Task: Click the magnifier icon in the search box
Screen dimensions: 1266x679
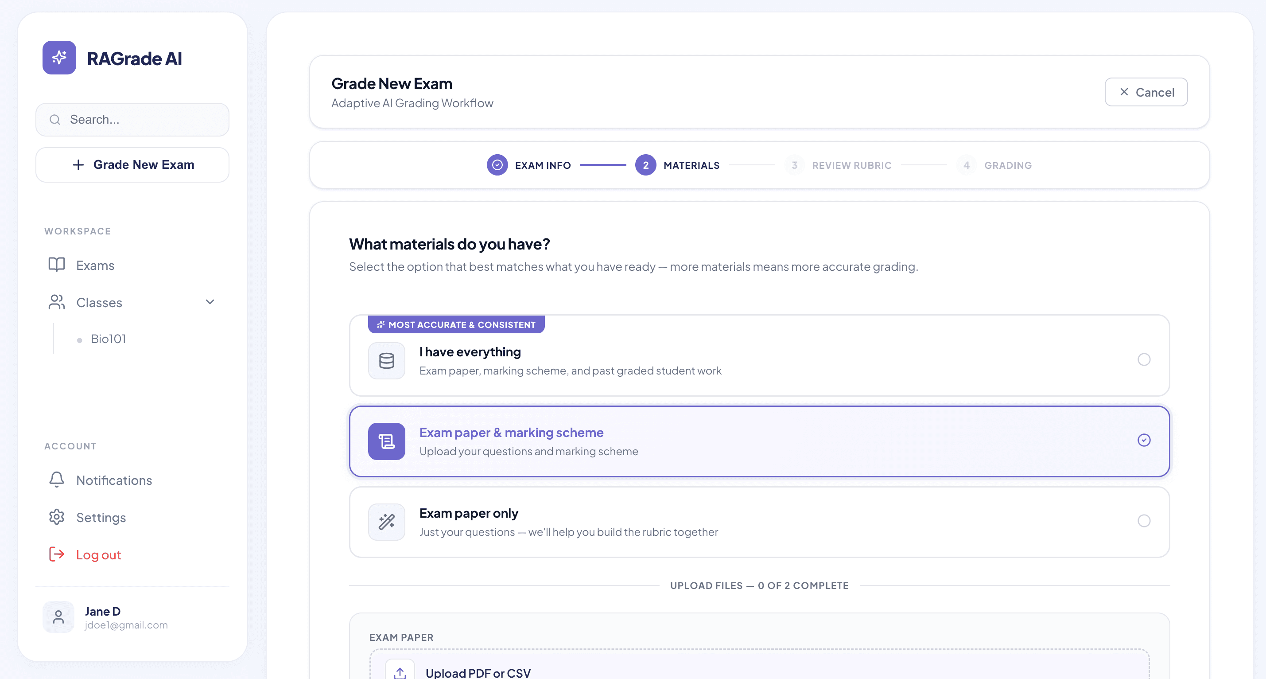Action: coord(55,120)
